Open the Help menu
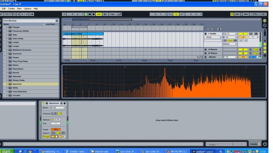 [x=36, y=8]
